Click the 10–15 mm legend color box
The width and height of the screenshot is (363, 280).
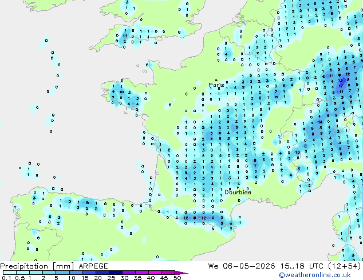[x=76, y=273]
